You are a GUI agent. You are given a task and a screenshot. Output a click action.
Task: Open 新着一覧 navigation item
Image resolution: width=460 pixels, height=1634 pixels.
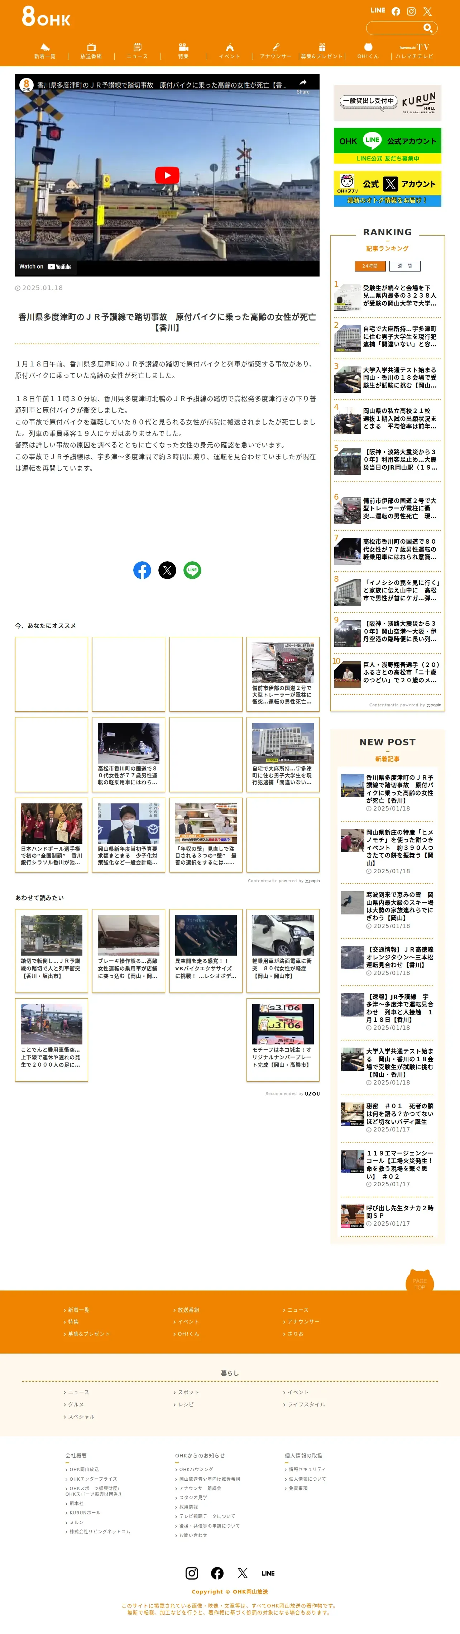coord(45,51)
